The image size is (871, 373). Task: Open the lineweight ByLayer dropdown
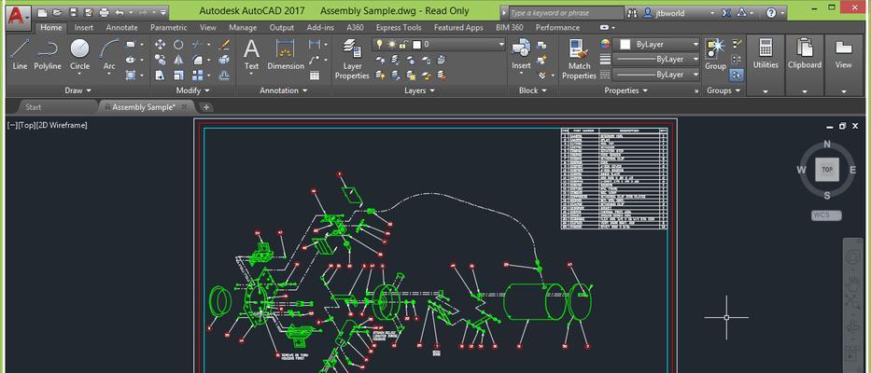[695, 60]
